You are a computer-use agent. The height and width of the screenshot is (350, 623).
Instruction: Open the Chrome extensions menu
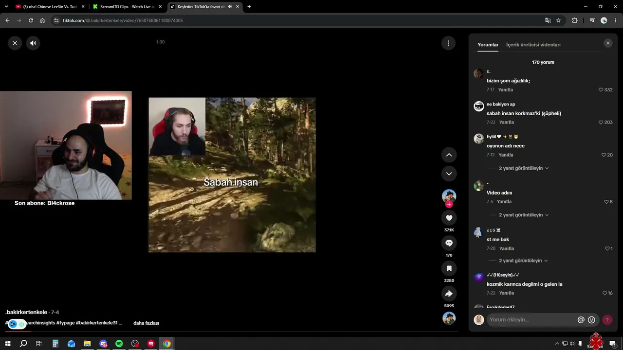pos(575,20)
